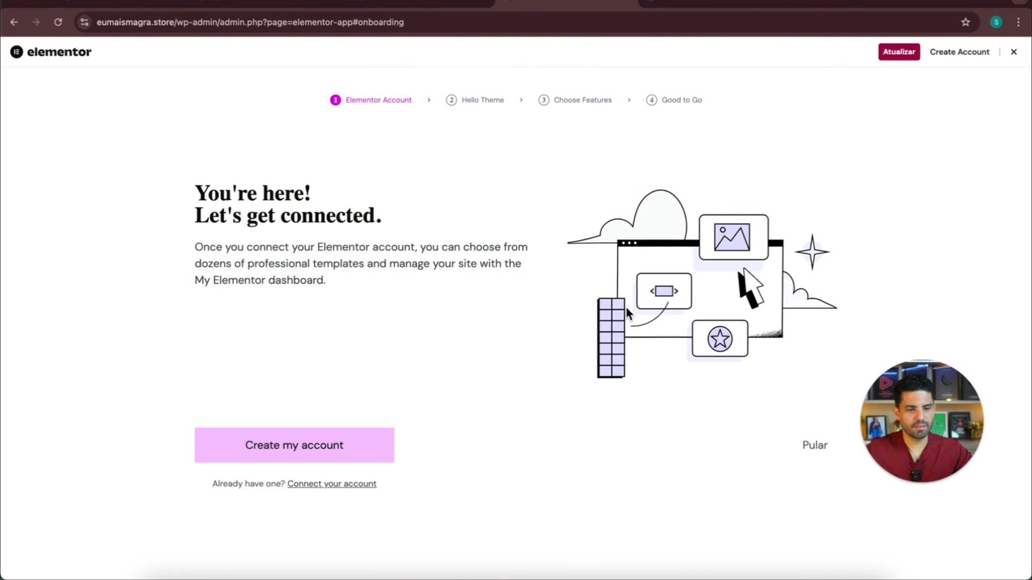Image resolution: width=1032 pixels, height=580 pixels.
Task: Bookmark this page with star icon
Action: coord(965,22)
